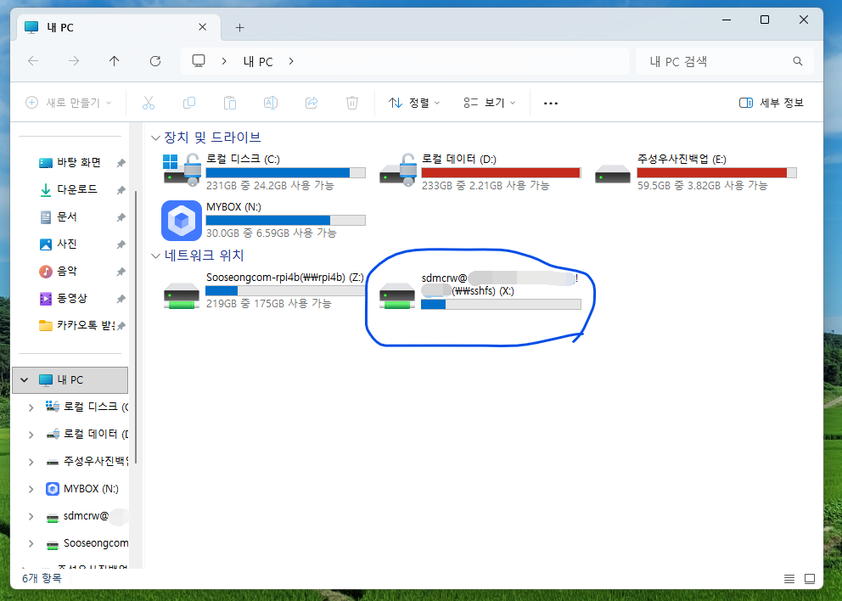Collapse 내 PC tree node in sidebar

coord(24,380)
